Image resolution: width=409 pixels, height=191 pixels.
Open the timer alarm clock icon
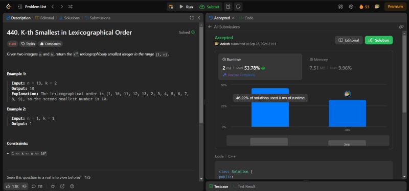pyautogui.click(x=228, y=7)
